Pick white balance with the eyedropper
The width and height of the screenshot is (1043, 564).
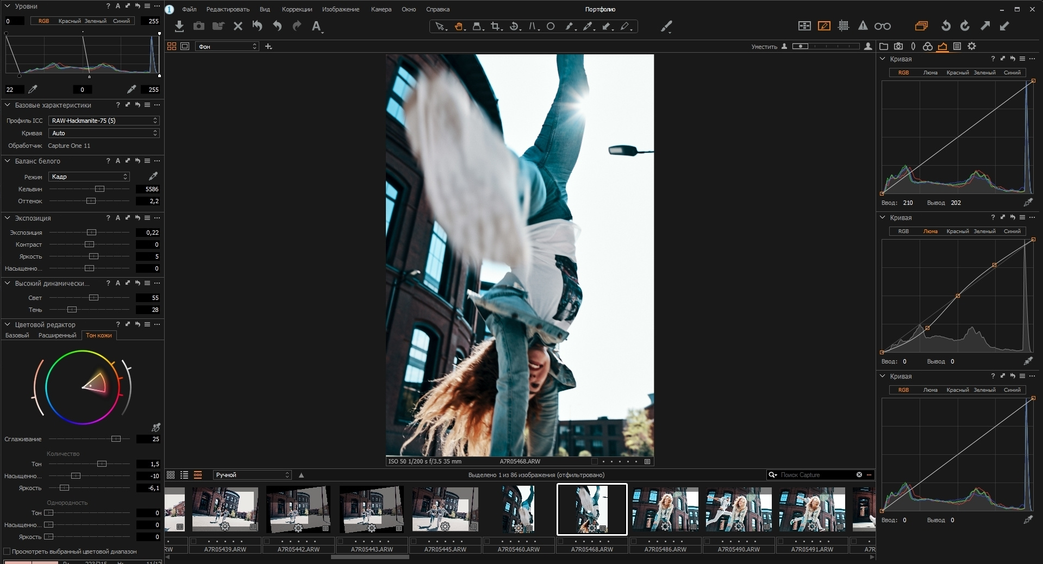tap(153, 176)
